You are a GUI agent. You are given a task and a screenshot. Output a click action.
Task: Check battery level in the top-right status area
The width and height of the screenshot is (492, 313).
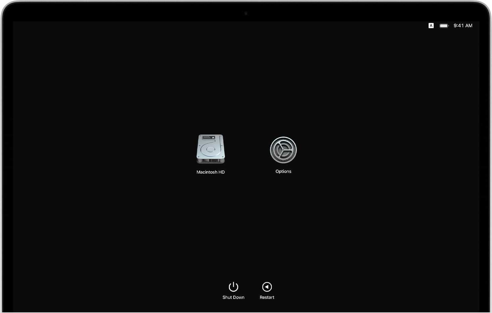444,26
